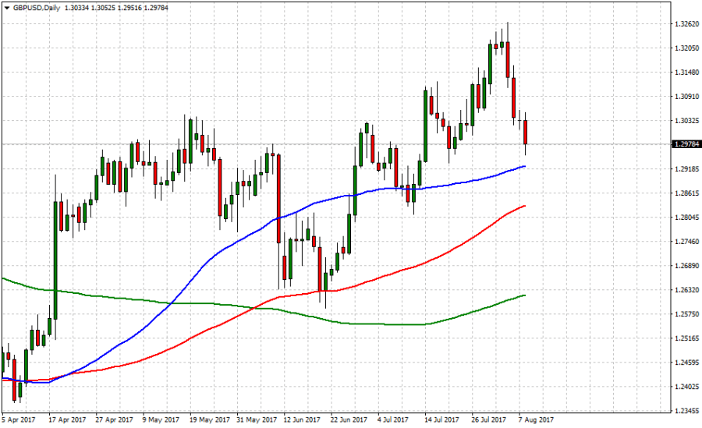Select the 31 May 2017 date label

point(257,419)
